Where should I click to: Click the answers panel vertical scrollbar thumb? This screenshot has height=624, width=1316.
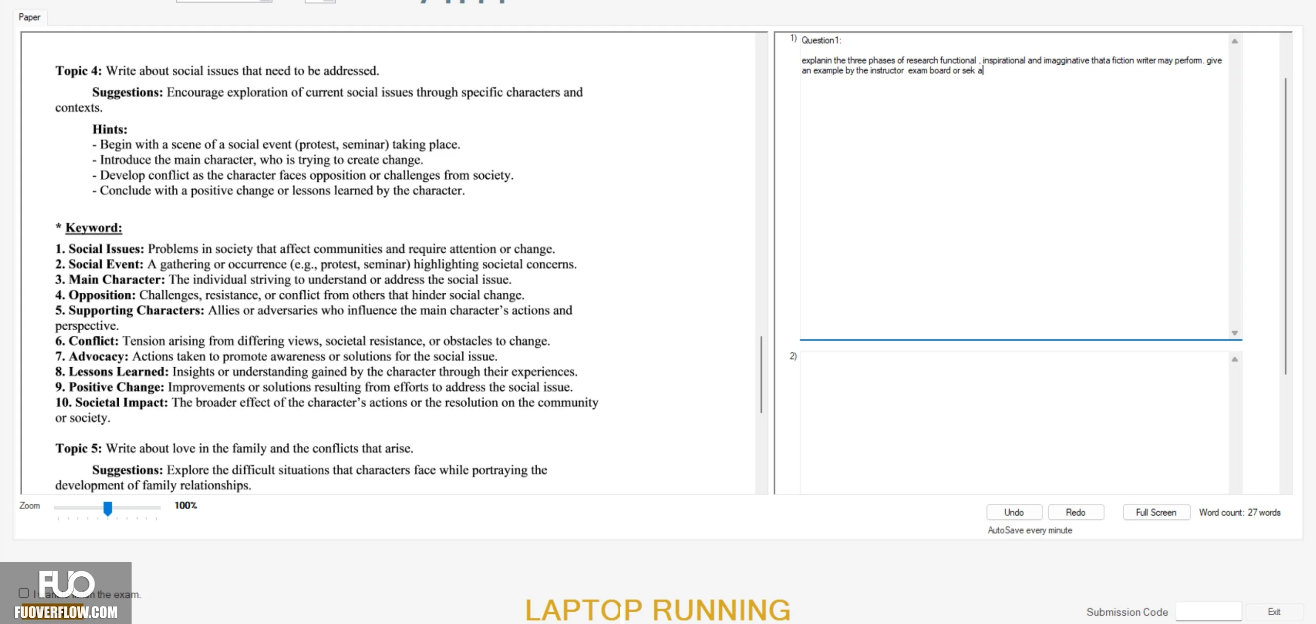point(1286,226)
